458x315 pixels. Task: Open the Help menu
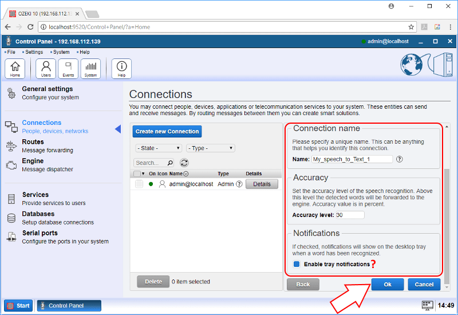[x=84, y=52]
